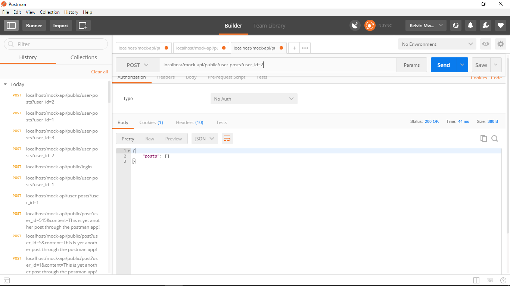Image resolution: width=510 pixels, height=286 pixels.
Task: Click the orange sync status icon
Action: click(x=369, y=25)
